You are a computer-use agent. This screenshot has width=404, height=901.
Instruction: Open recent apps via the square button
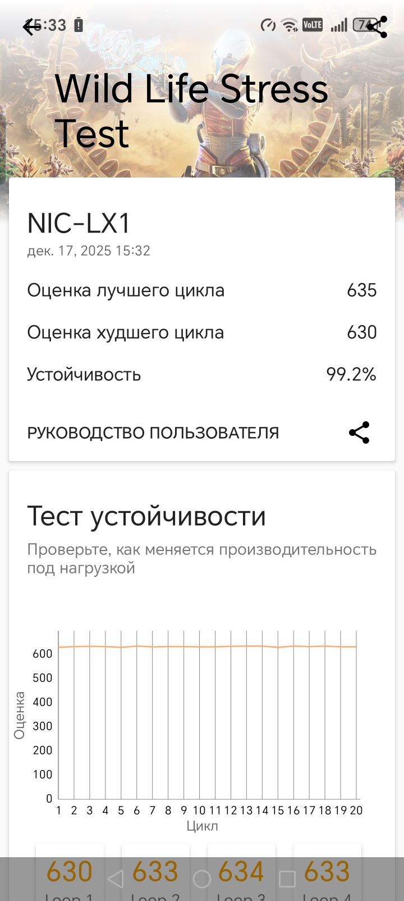pos(287,879)
